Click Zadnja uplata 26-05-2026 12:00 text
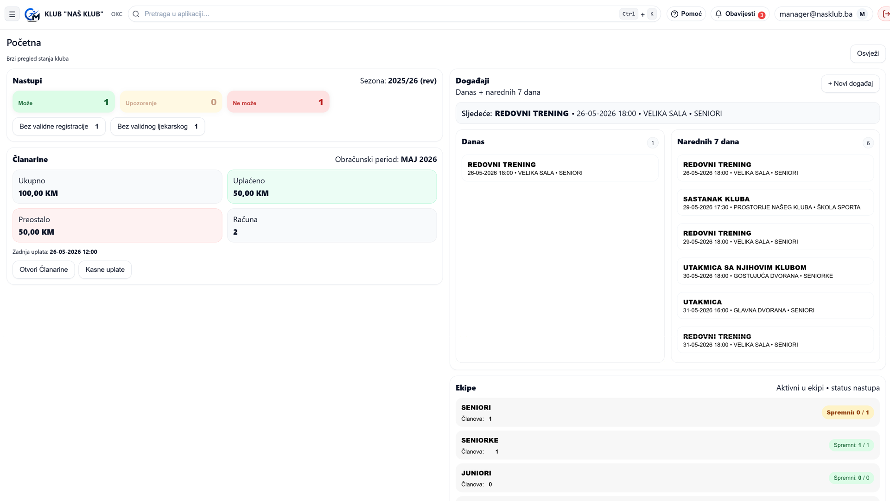This screenshot has width=890, height=501. point(55,252)
